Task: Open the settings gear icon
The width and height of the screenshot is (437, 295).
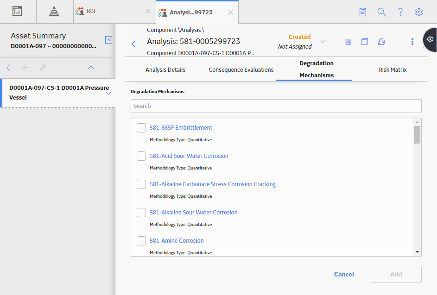Action: tap(419, 12)
